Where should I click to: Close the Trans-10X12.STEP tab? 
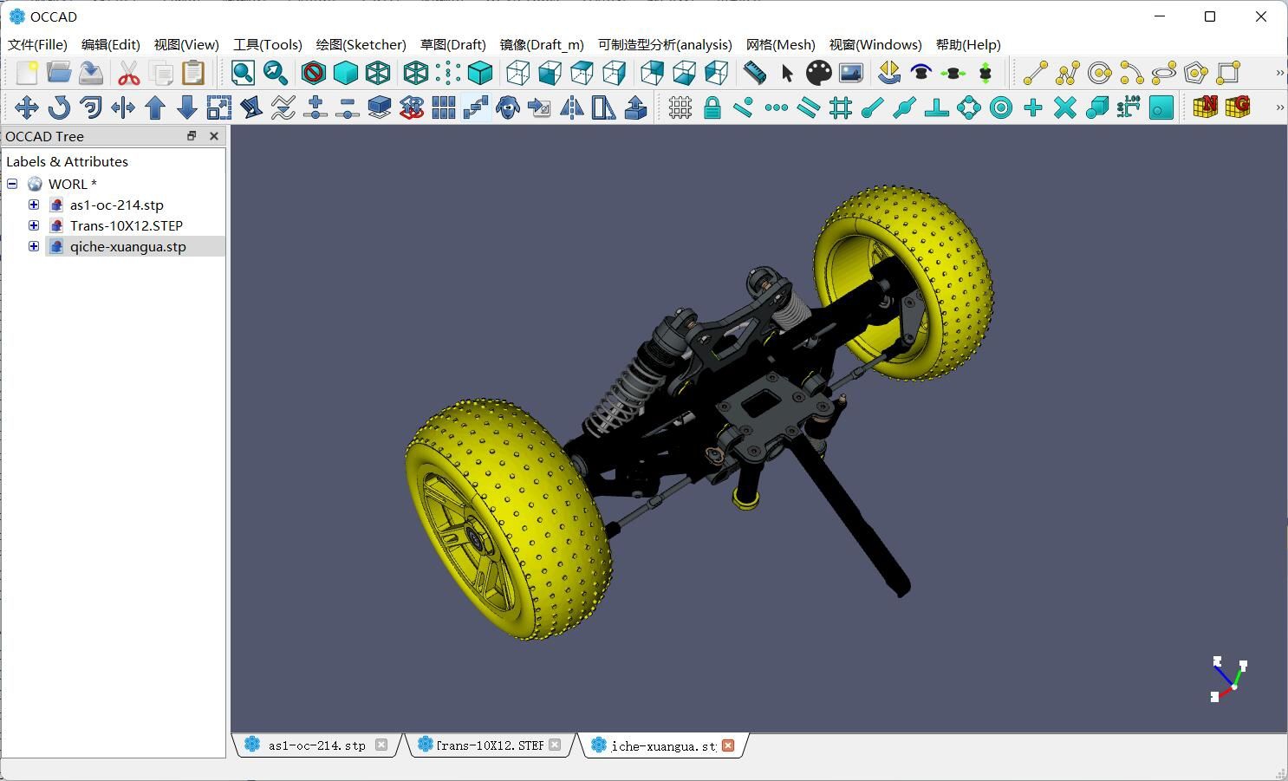pyautogui.click(x=555, y=745)
